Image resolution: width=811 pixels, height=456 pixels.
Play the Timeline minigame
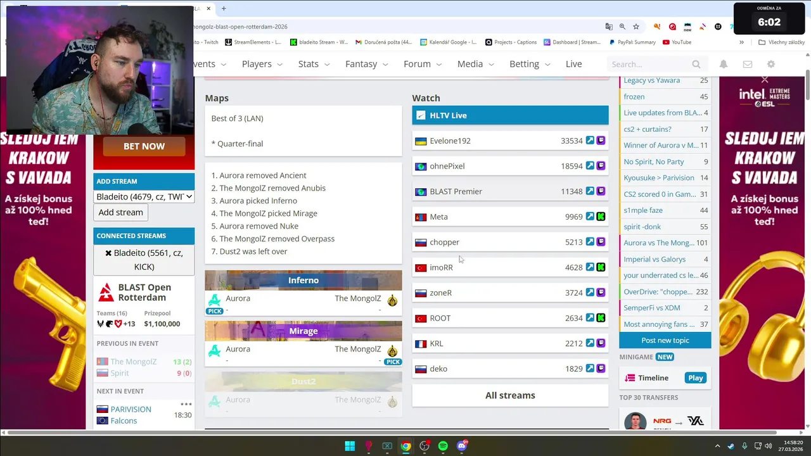tap(695, 377)
